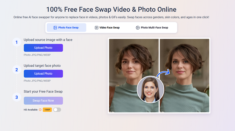
Task: Click the info icon beside HD Available
Action: pos(40,110)
